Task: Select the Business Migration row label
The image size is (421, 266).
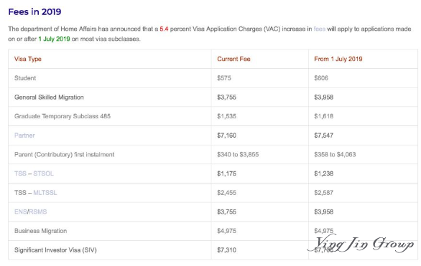Action: pyautogui.click(x=40, y=231)
